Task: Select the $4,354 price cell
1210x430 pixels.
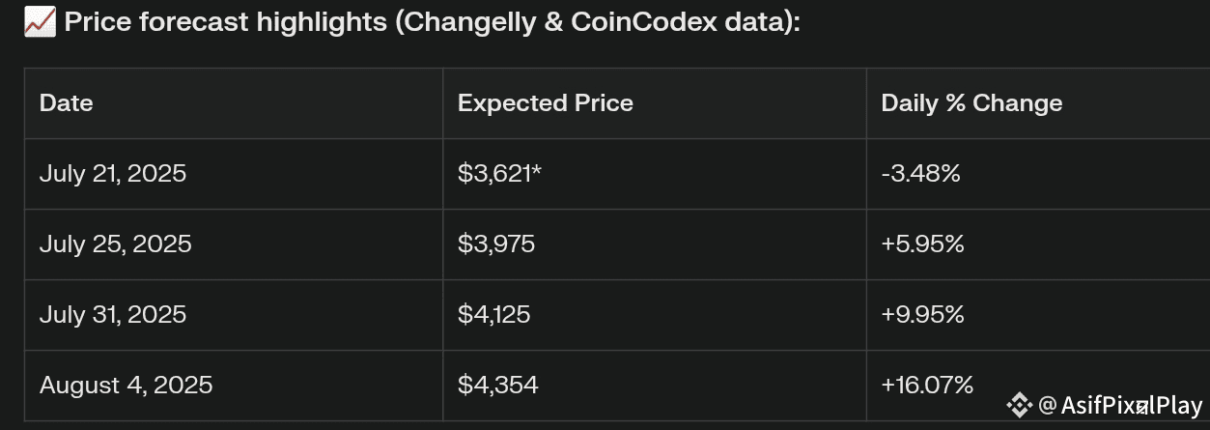Action: pos(497,386)
